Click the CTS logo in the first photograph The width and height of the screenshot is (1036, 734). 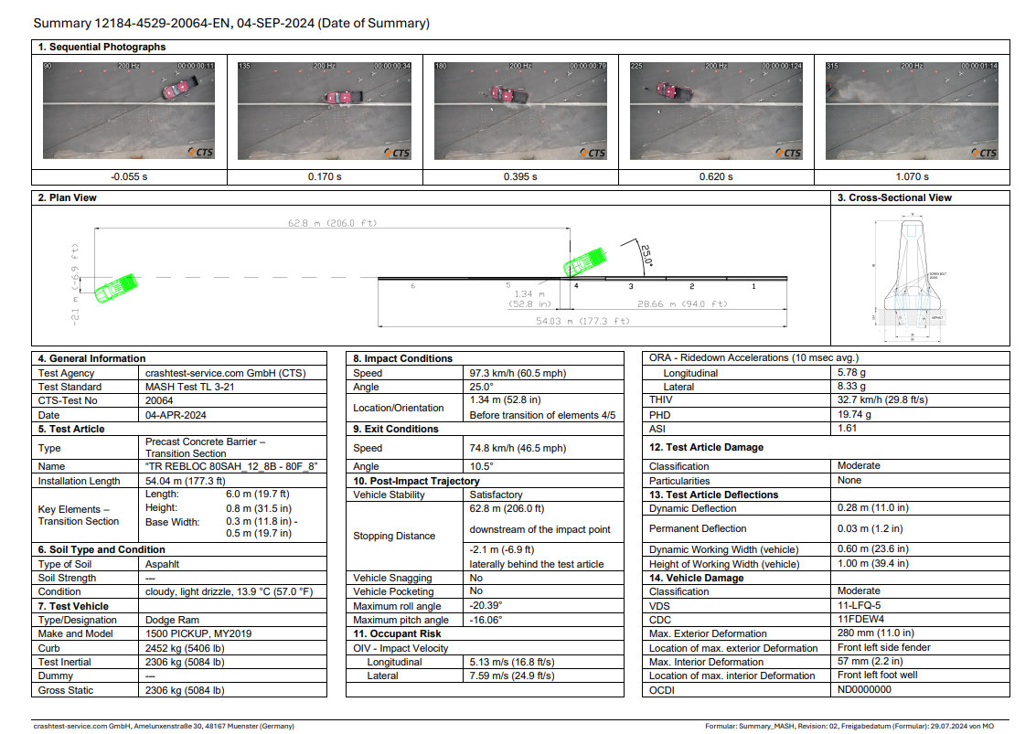click(200, 153)
